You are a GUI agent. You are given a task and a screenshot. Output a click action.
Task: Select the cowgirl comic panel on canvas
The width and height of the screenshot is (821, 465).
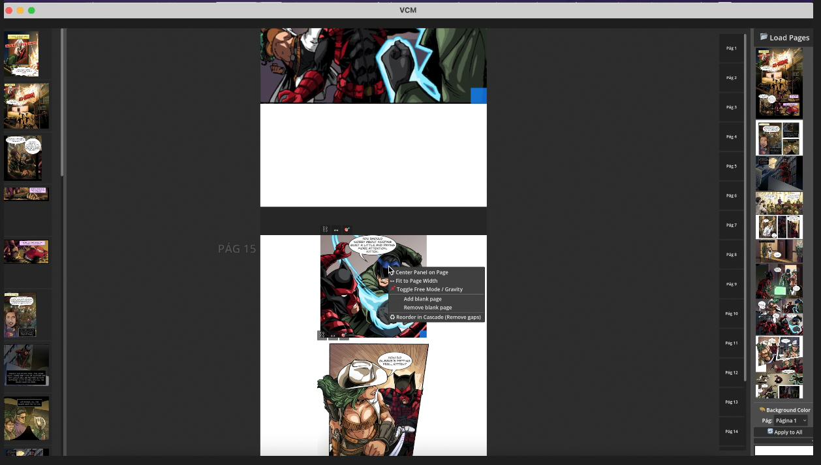point(373,399)
